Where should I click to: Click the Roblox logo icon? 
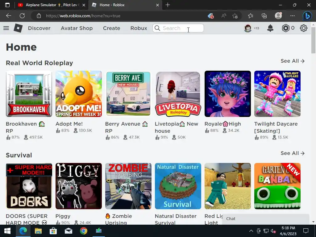point(18,28)
